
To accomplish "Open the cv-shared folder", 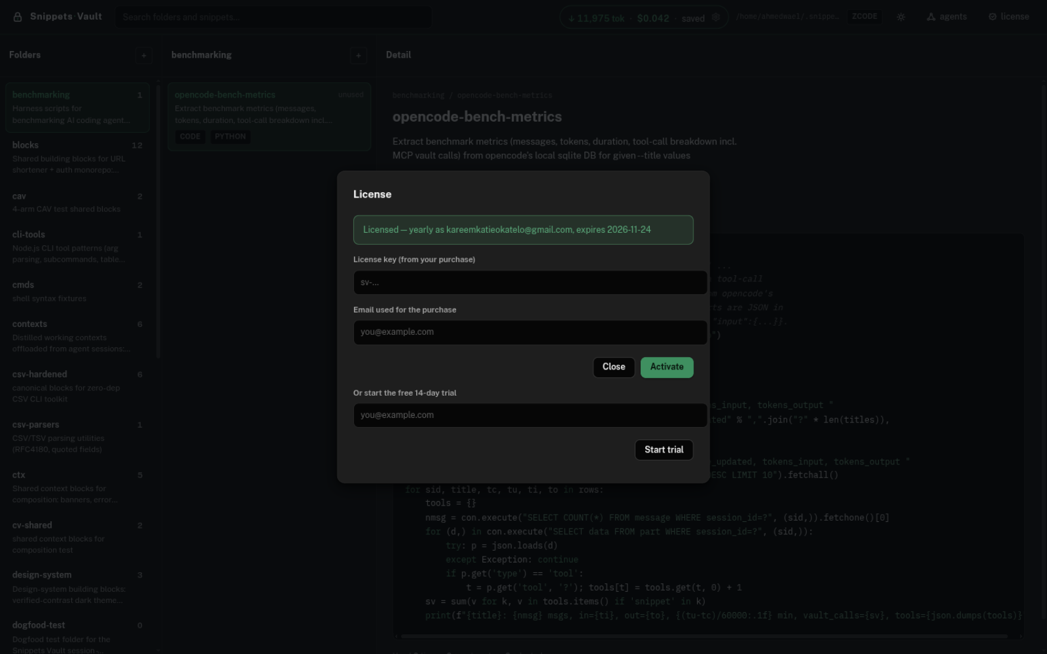I will (77, 538).
